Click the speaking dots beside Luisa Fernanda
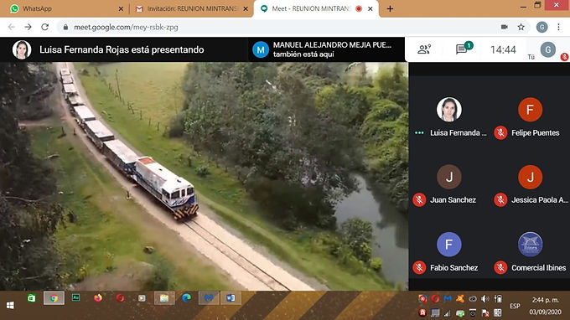 [419, 133]
